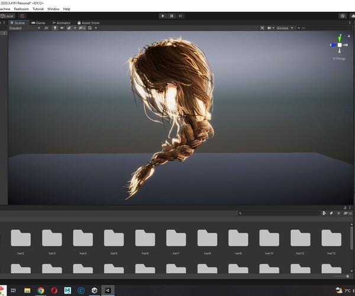Click the blue Z axis of the orientation gizmo
The height and width of the screenshot is (296, 355).
click(x=333, y=45)
